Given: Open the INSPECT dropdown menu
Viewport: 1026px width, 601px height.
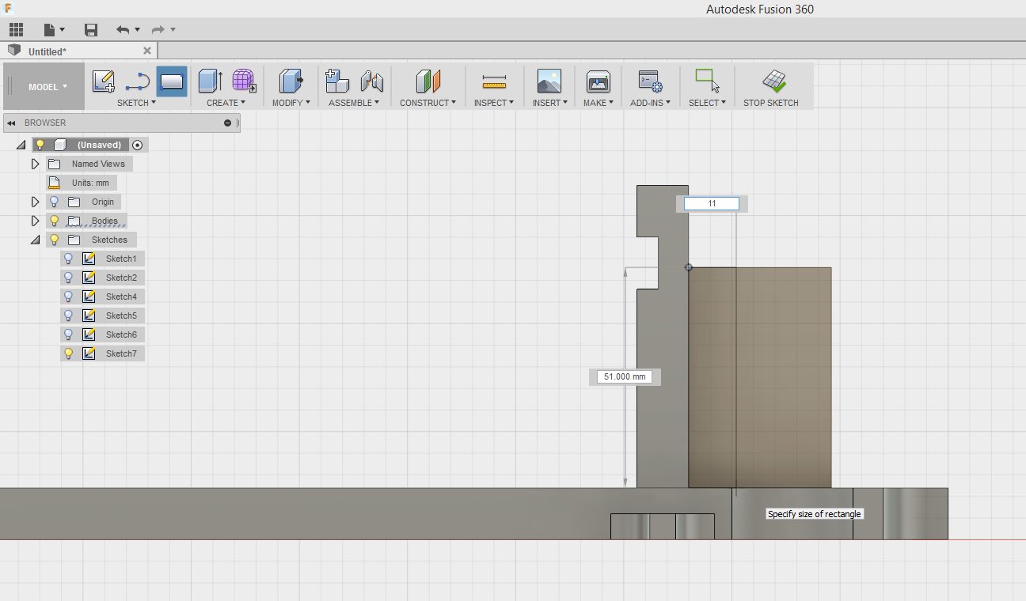Looking at the screenshot, I should click(494, 103).
